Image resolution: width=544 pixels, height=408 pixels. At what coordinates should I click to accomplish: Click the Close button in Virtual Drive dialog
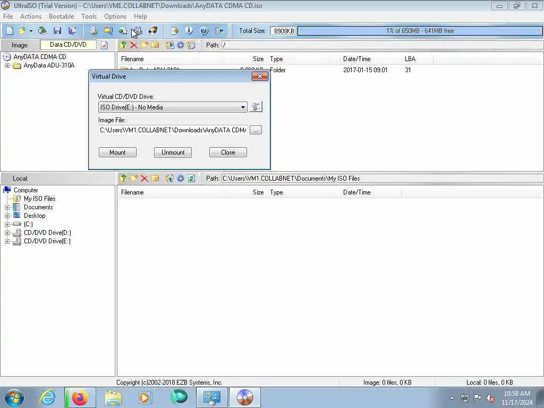(228, 152)
